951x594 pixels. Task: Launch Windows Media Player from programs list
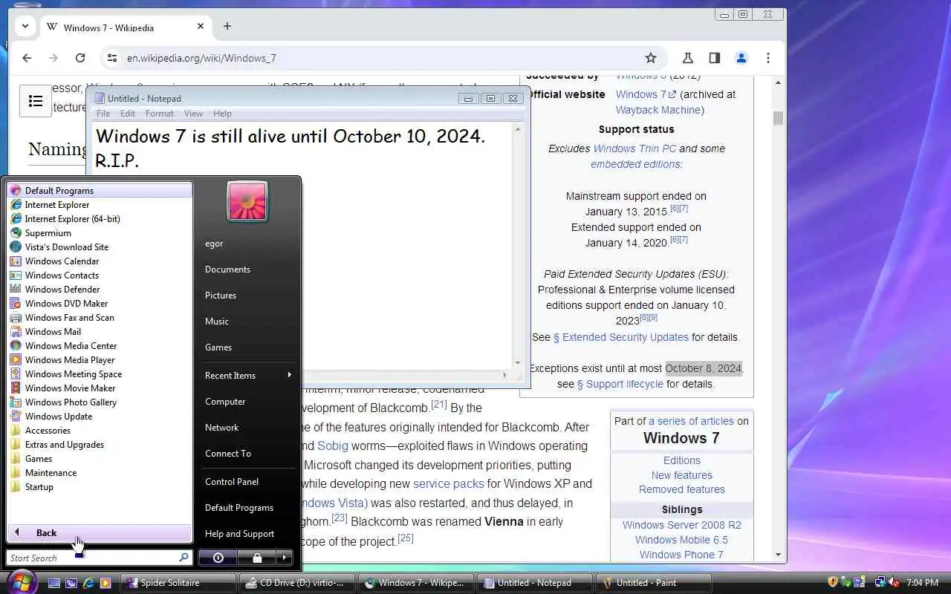pyautogui.click(x=100, y=360)
